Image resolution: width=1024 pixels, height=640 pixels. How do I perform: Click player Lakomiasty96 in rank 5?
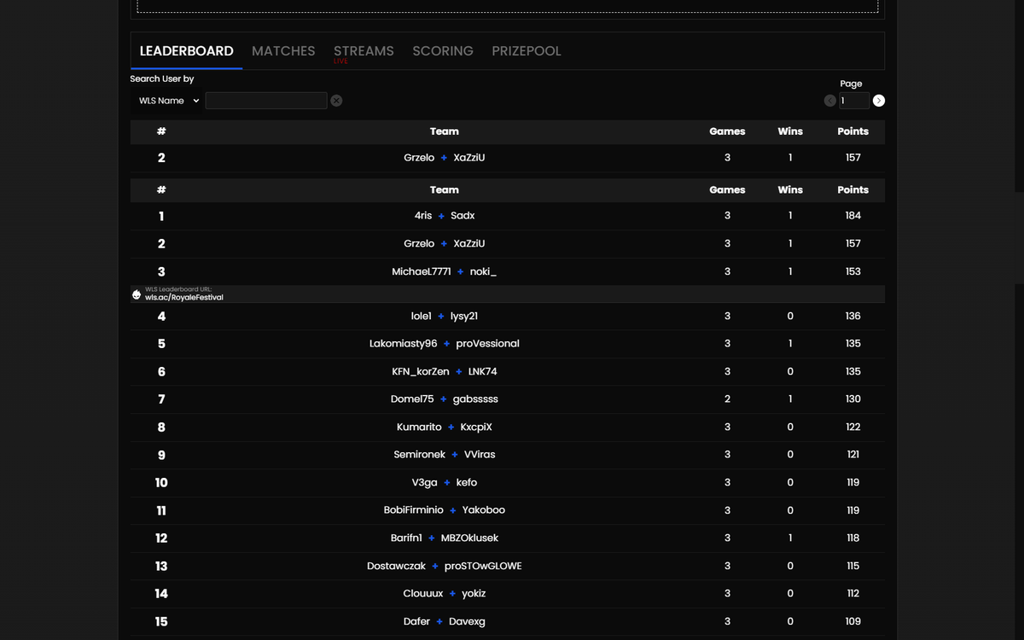[x=403, y=344]
